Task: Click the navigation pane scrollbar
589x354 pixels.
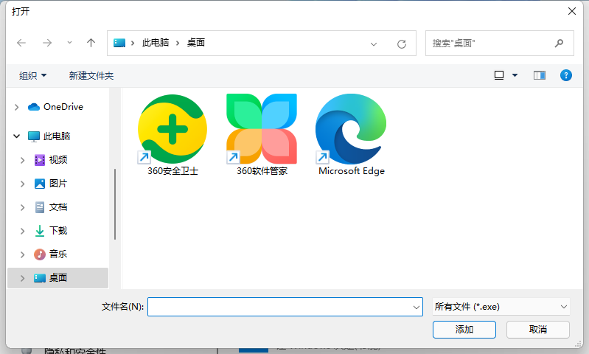Action: click(x=115, y=204)
